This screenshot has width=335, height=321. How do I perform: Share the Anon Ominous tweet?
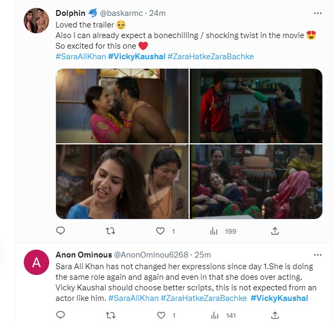[275, 315]
